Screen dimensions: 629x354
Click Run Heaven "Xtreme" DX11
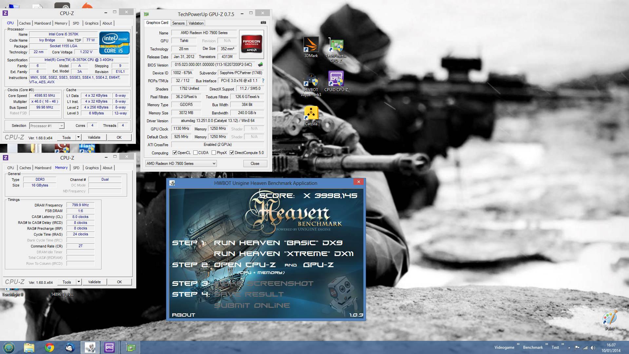(284, 254)
